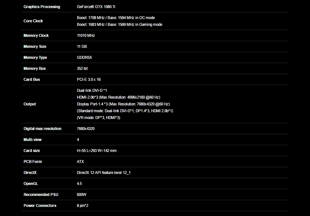Viewport: 310px width, 216px height.
Task: Click the Gaming mode clock line
Action: coord(119,25)
